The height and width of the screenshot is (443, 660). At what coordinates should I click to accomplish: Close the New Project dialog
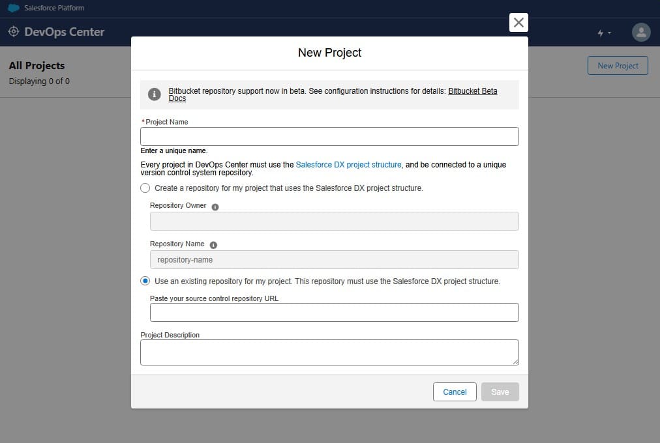(518, 22)
